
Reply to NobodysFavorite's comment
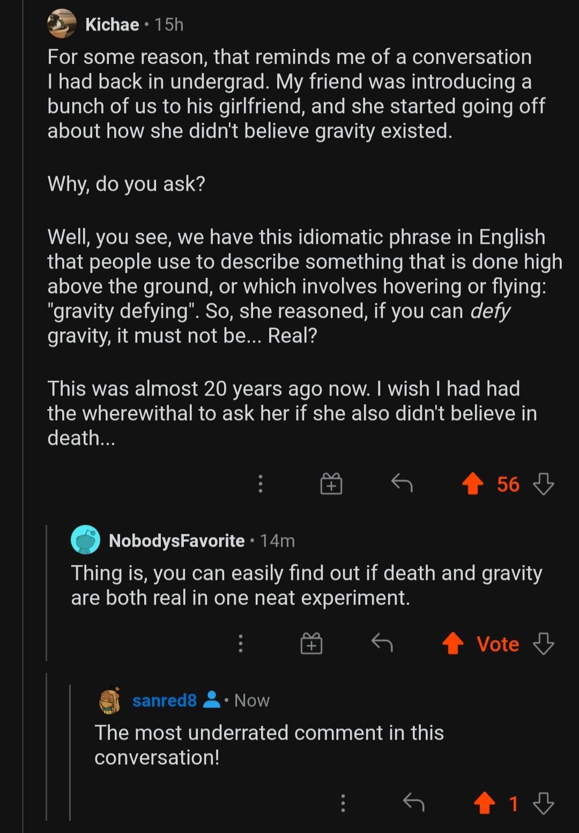[382, 643]
